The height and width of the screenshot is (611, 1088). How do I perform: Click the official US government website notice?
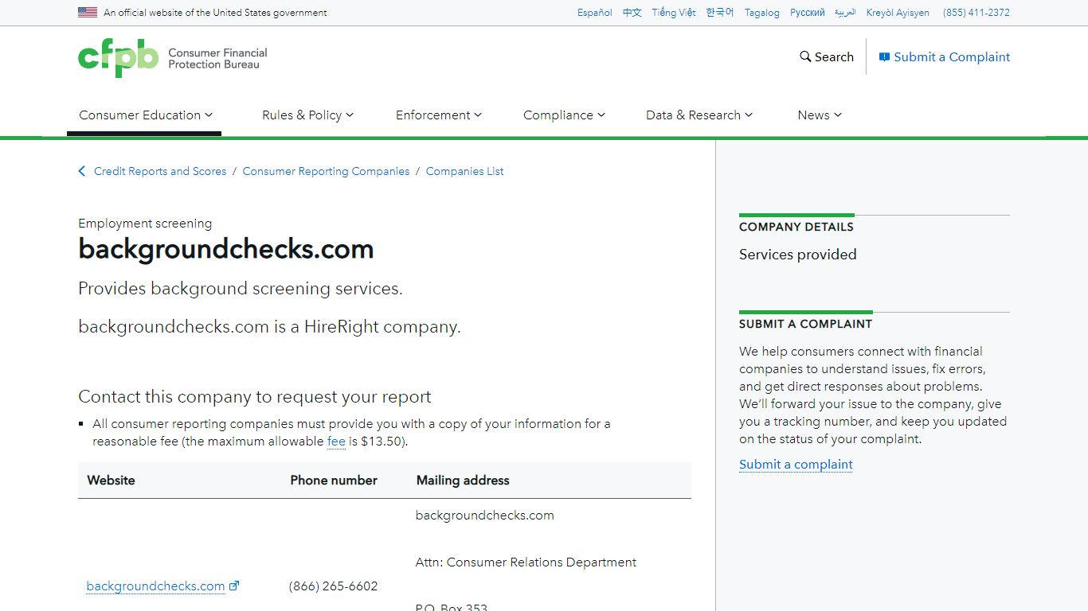(215, 13)
